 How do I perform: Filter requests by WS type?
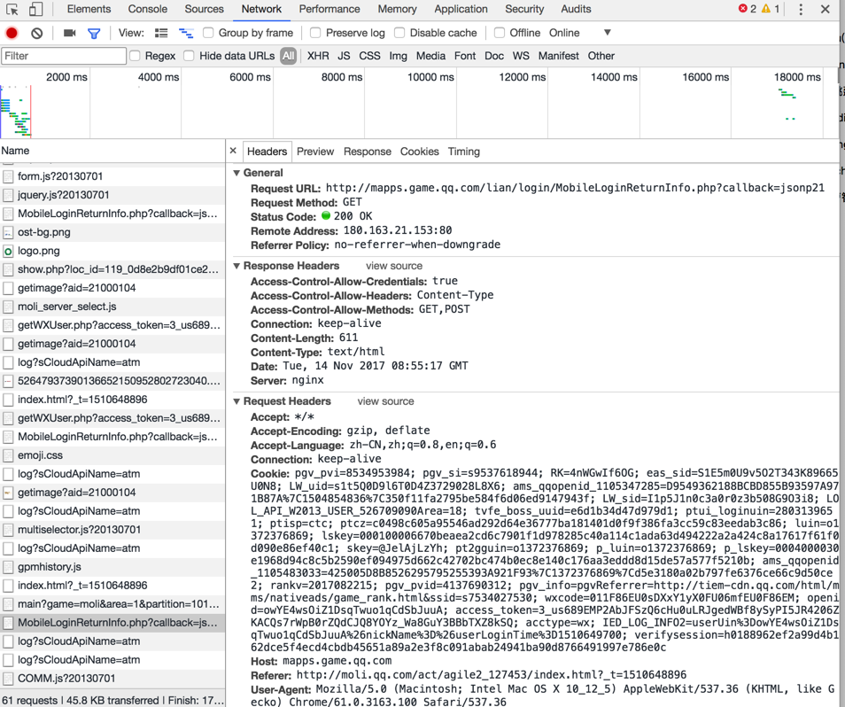pyautogui.click(x=521, y=56)
